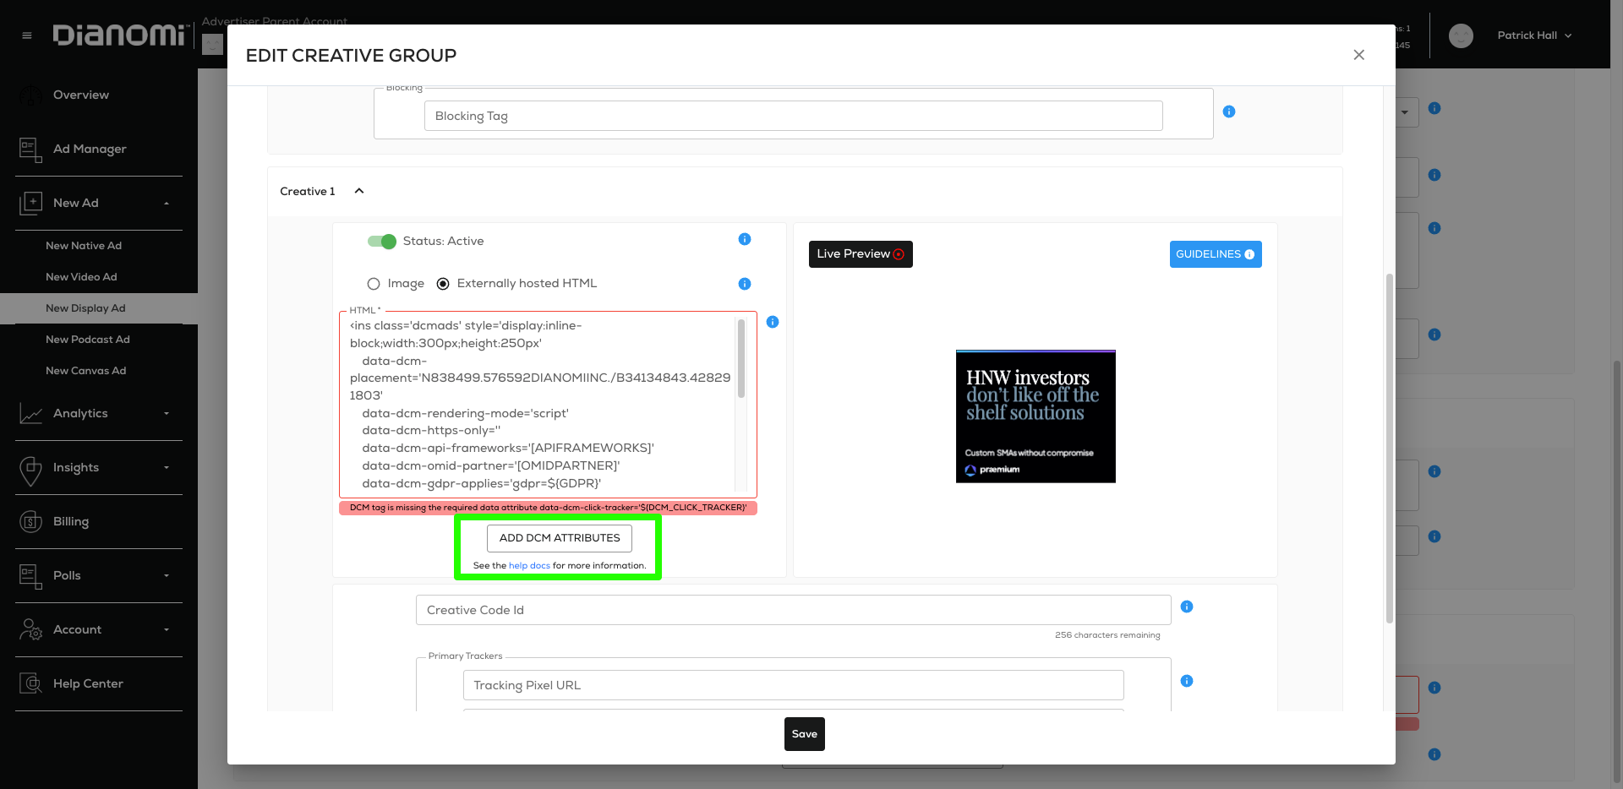This screenshot has height=789, width=1623.
Task: Click info icon beside Tracking Pixel URL
Action: pyautogui.click(x=1187, y=681)
